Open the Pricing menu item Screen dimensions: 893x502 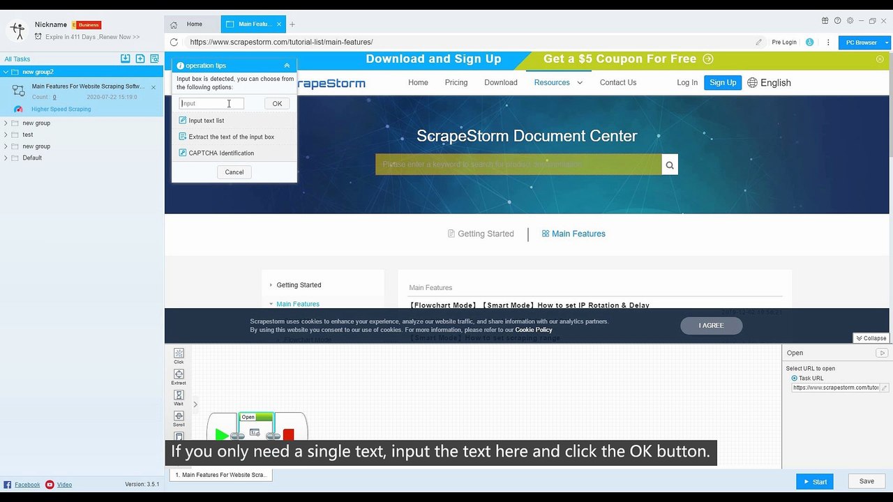coord(456,82)
